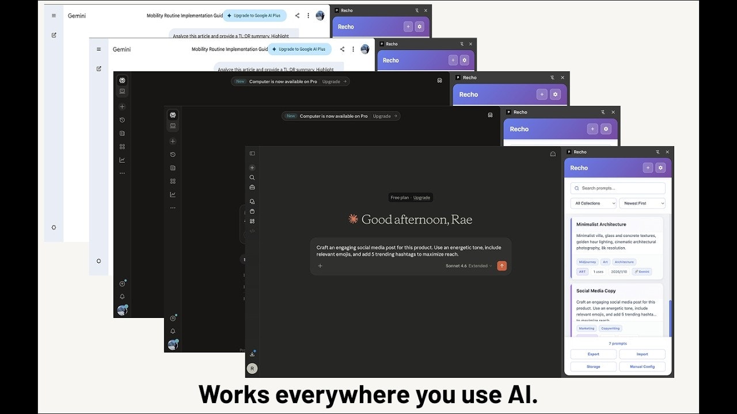
Task: Open the Code icon in Claude sidebar
Action: click(252, 231)
